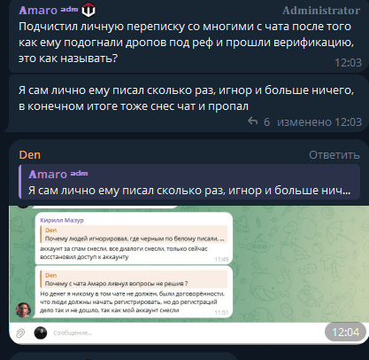Screen dimensions: 369x360
Task: Open the Den sender profile name
Action: click(30, 155)
